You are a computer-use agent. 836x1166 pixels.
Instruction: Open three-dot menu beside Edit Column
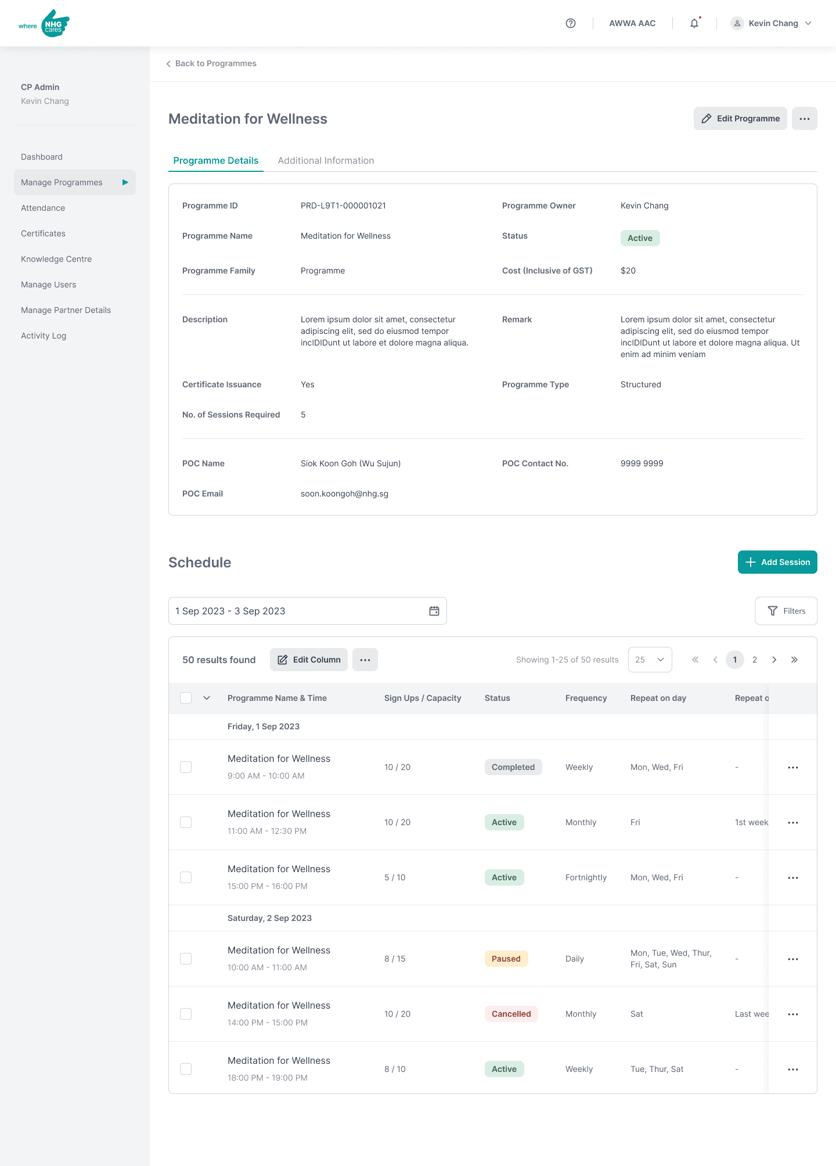[365, 660]
